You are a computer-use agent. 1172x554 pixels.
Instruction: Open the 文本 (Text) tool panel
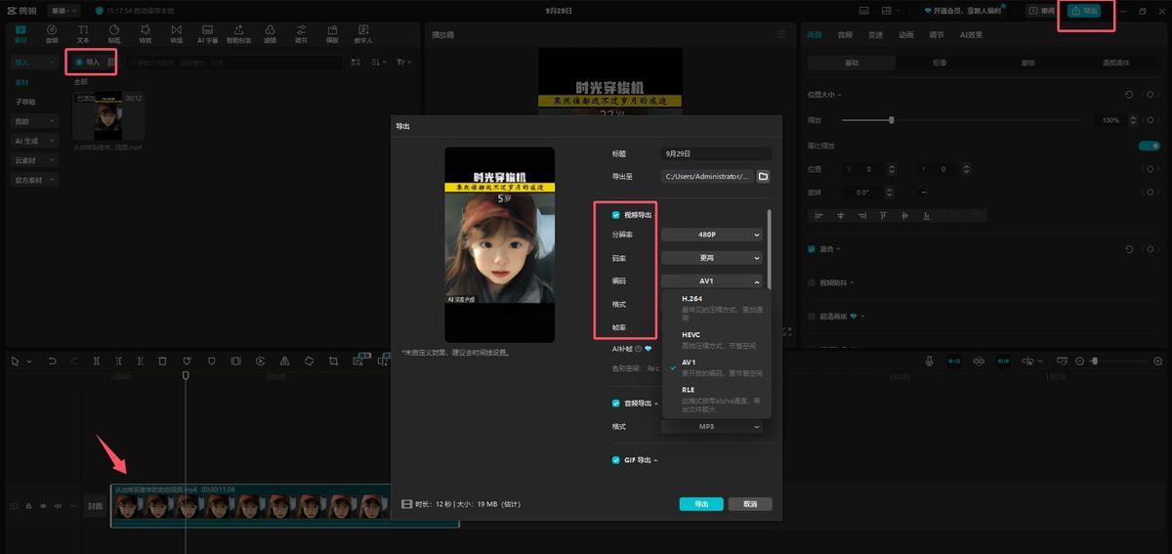[x=83, y=34]
